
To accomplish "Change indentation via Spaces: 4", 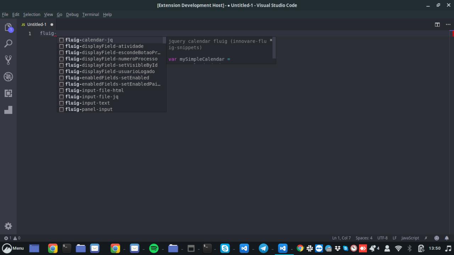I will pyautogui.click(x=364, y=238).
